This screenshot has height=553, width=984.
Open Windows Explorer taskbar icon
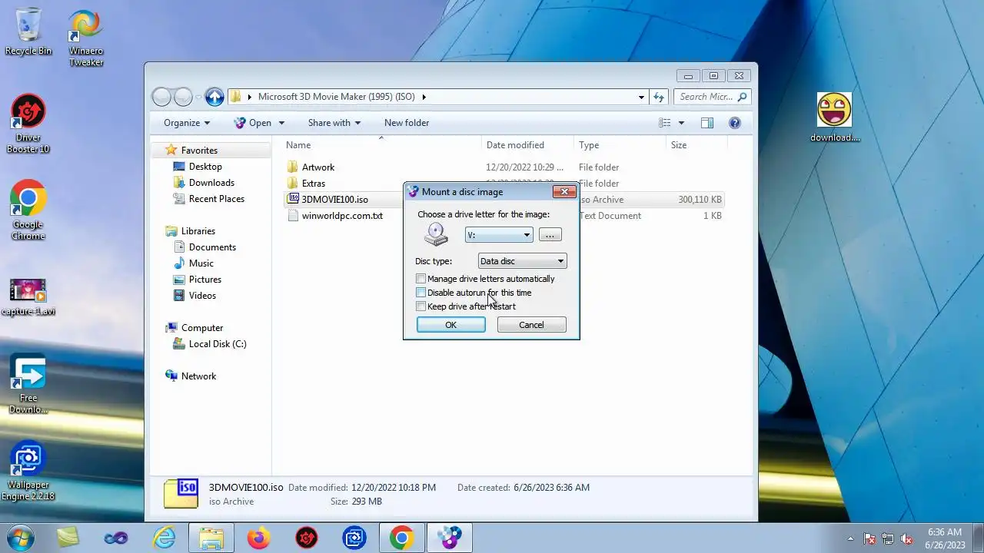(211, 538)
